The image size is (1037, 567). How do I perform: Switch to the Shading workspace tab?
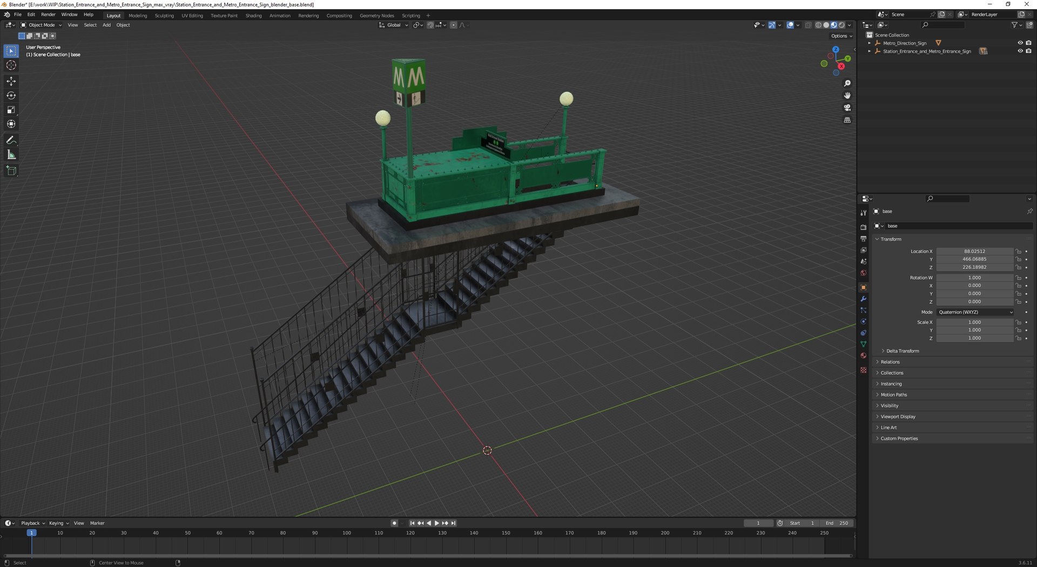[253, 16]
